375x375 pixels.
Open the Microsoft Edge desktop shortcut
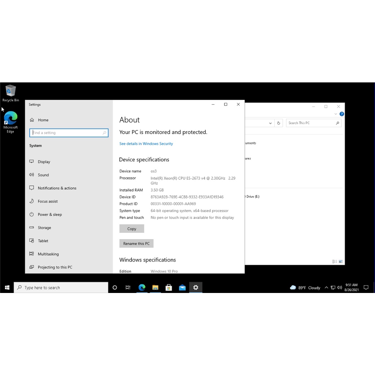point(11,122)
